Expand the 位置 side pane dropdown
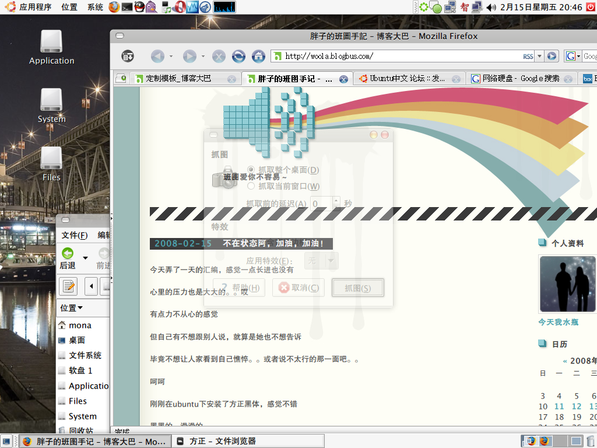Viewport: 597px width, 448px height. click(72, 308)
